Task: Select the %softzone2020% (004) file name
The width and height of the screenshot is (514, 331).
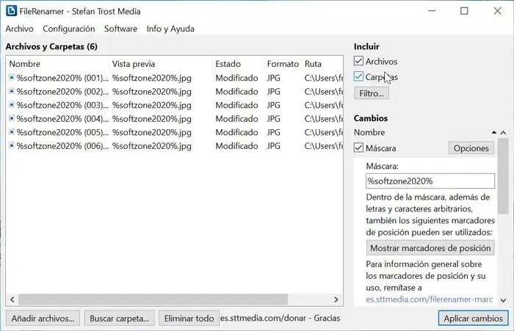Action: (62, 119)
